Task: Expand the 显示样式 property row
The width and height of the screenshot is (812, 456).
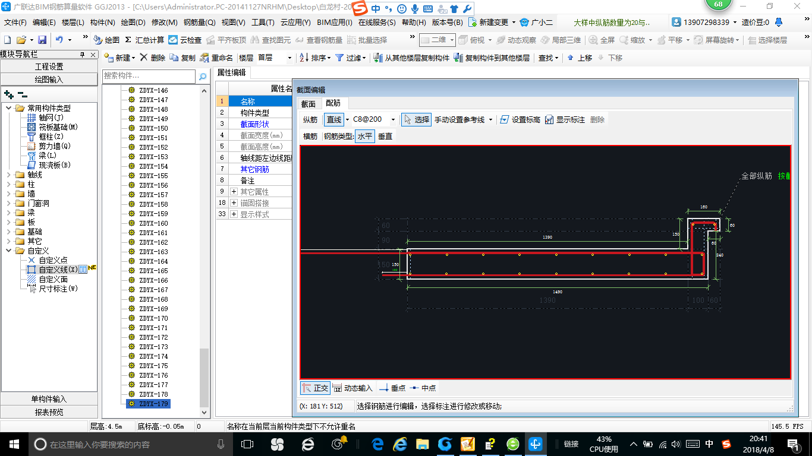Action: click(x=234, y=214)
